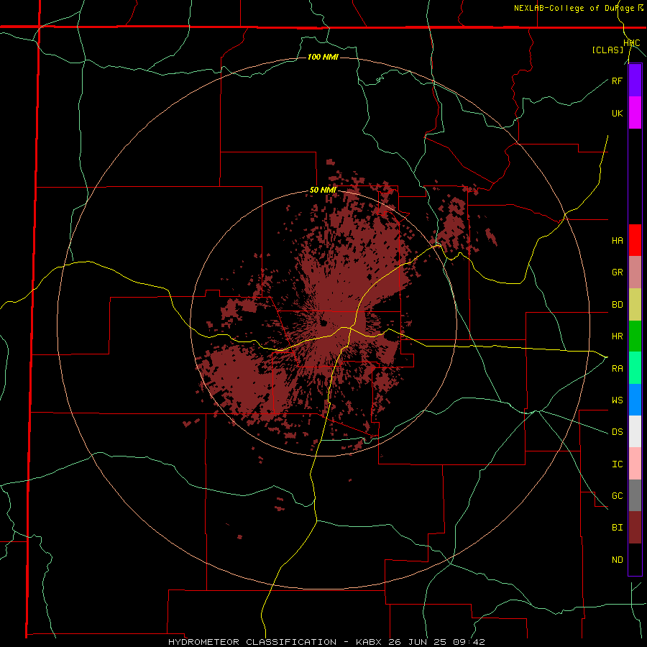Click the 100 NMI range ring label

tap(323, 57)
